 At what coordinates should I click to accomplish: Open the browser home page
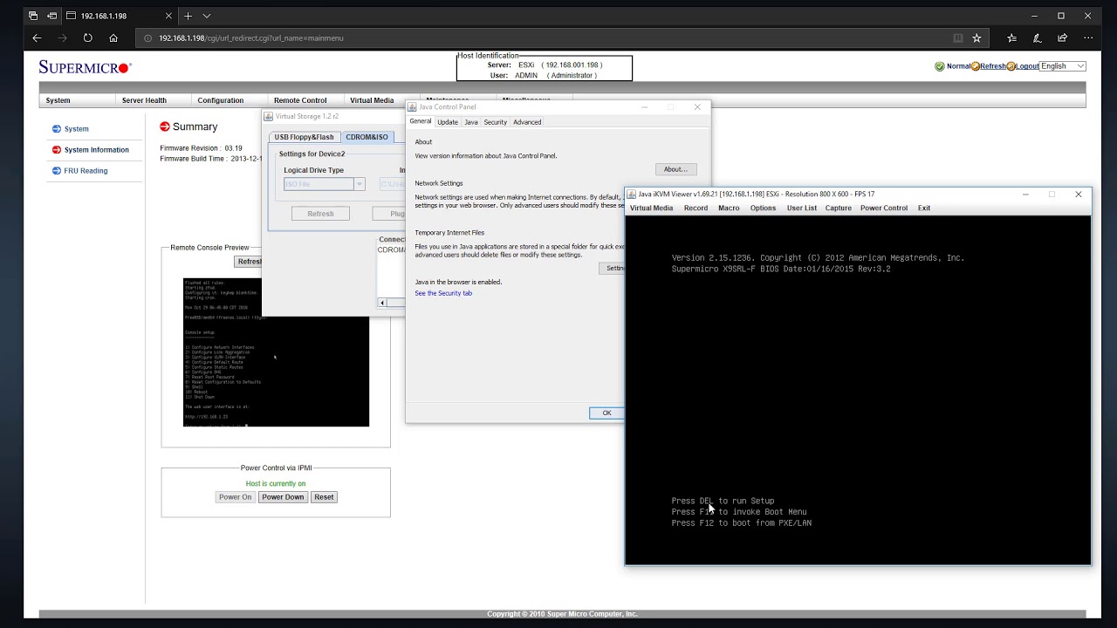pos(113,38)
